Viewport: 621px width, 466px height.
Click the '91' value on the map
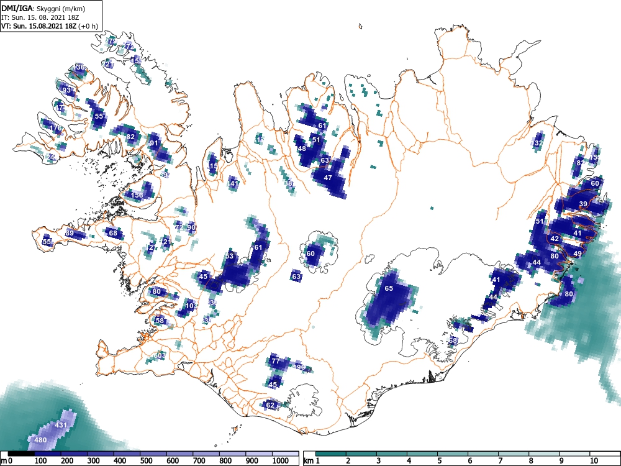click(x=154, y=143)
